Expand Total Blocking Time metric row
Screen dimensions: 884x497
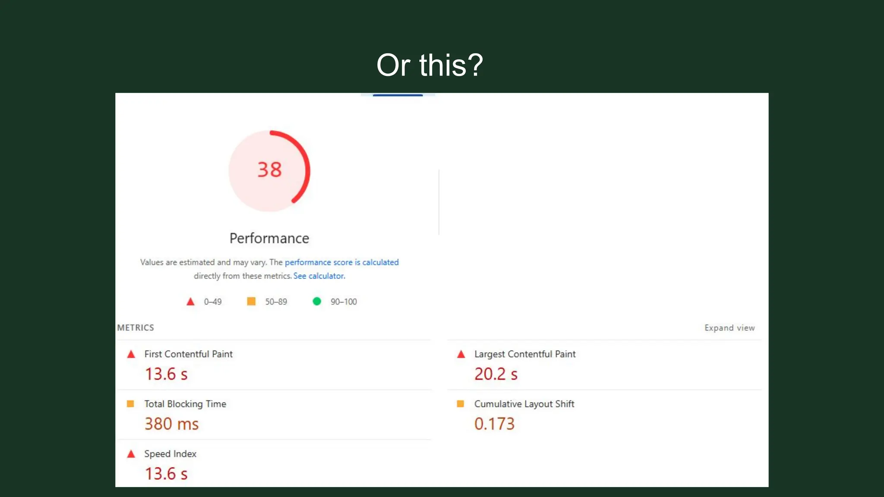[x=185, y=404]
